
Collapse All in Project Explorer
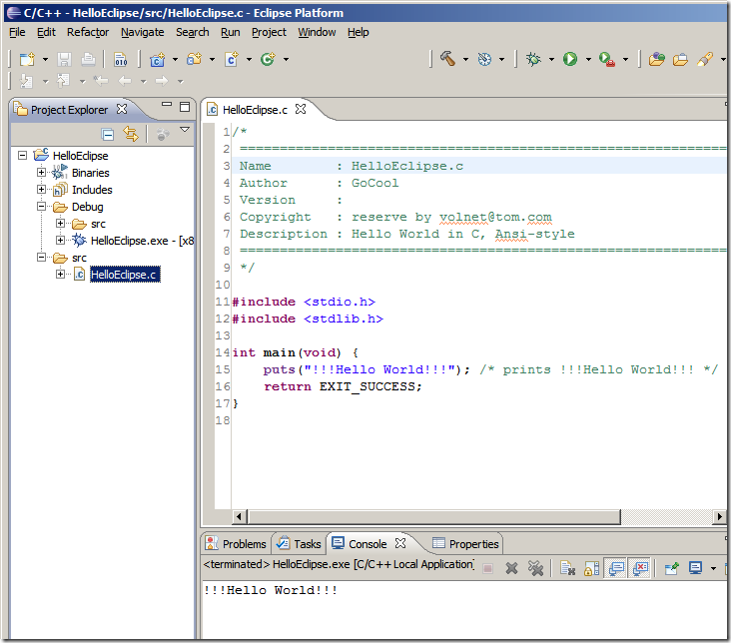(x=108, y=135)
